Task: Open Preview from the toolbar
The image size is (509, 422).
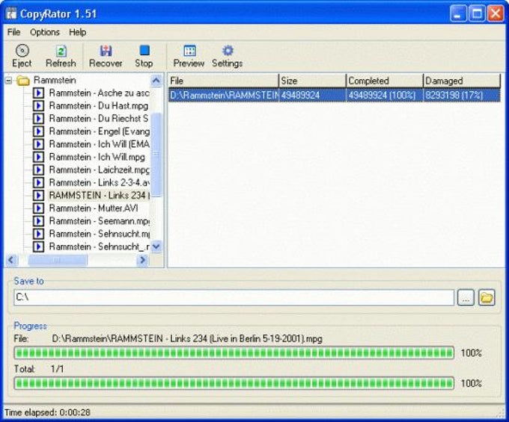Action: [x=189, y=51]
